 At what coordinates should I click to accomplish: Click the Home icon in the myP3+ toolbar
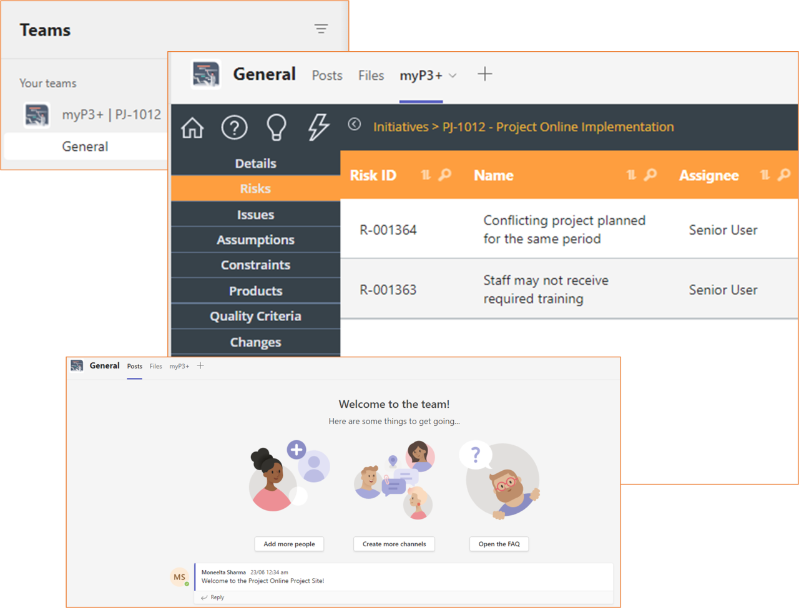(x=192, y=127)
